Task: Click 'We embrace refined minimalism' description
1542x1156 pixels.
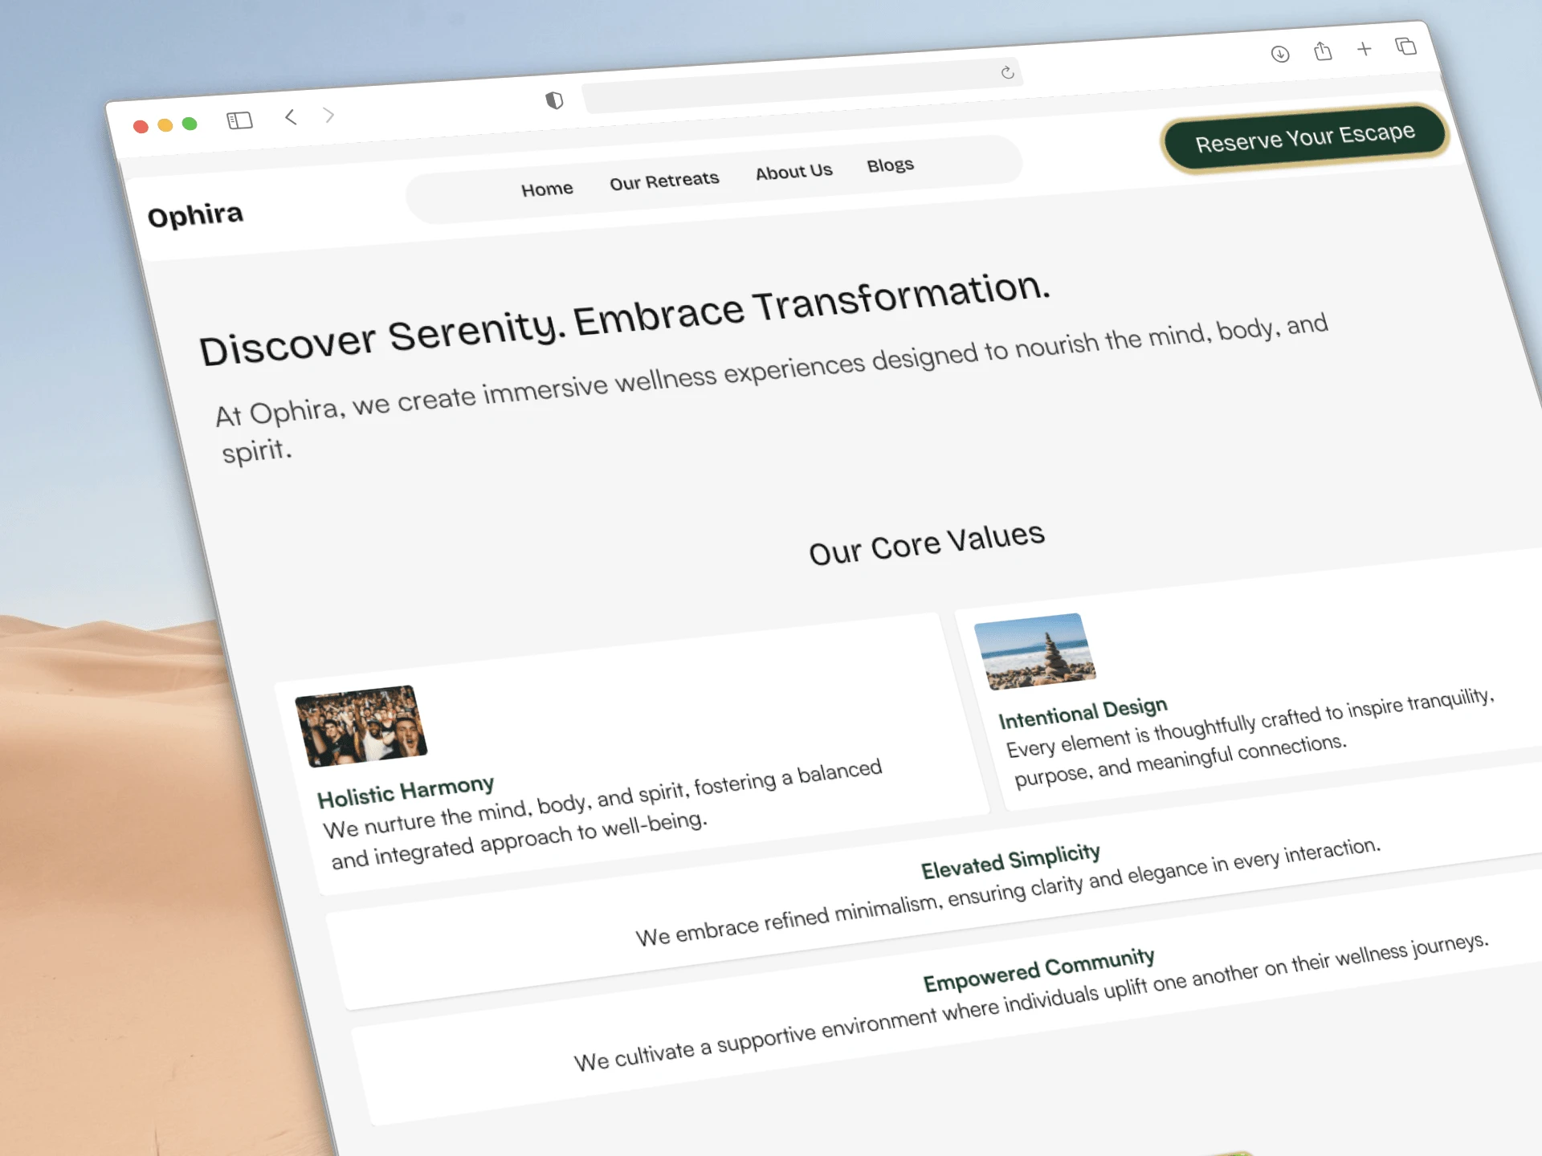Action: [x=1008, y=893]
